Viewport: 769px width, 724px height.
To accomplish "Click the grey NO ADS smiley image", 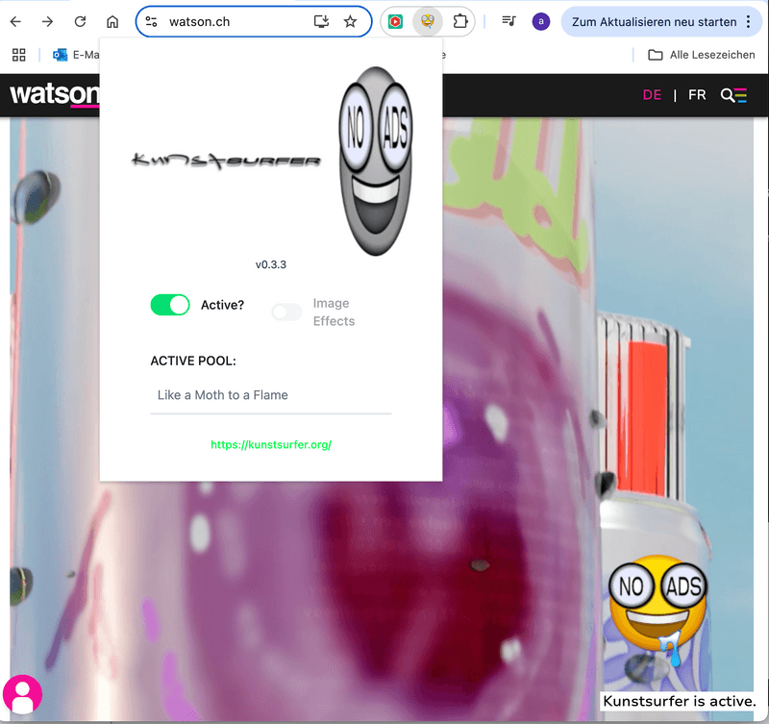I will (376, 161).
